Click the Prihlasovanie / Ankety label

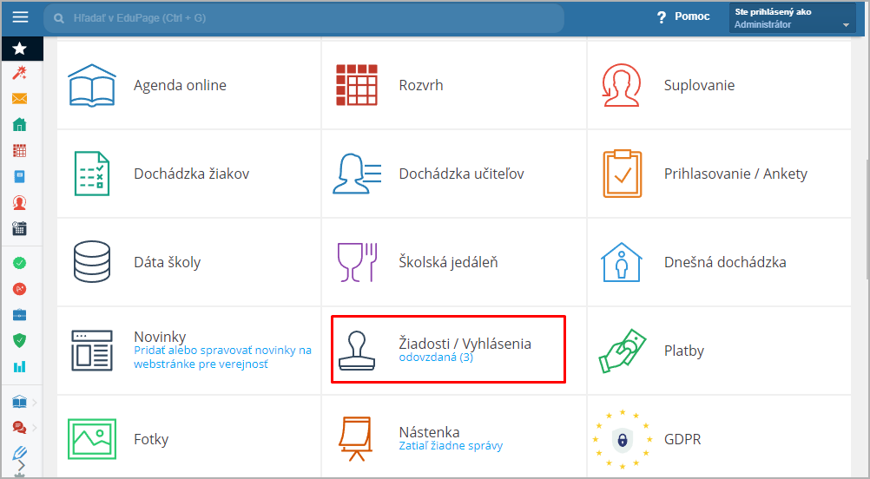735,174
